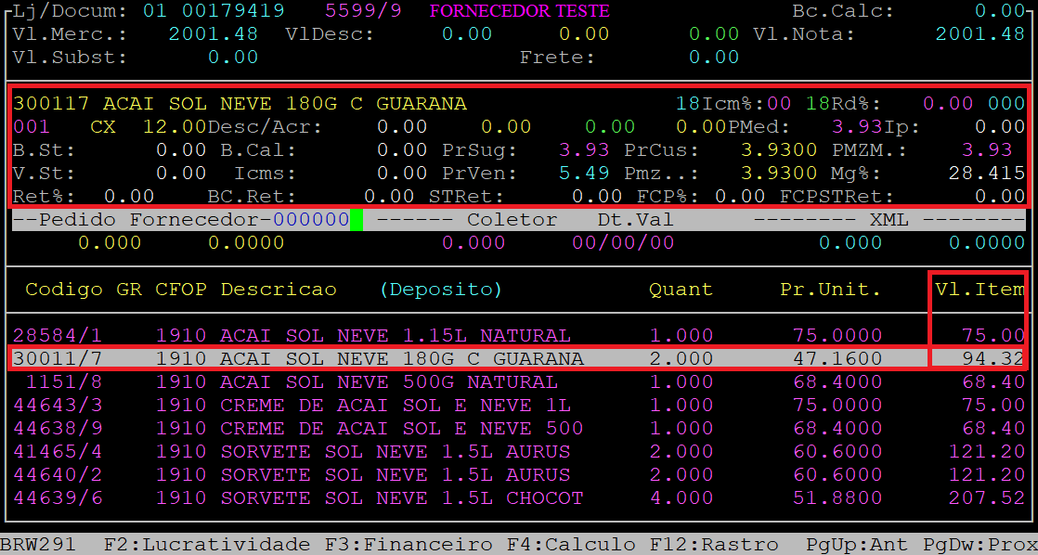
Task: Select row with code 44640/2
Action: pos(518,475)
